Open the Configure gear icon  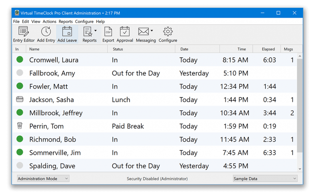pos(168,31)
